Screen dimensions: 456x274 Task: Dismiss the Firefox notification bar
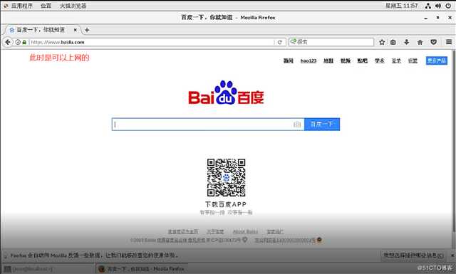452,255
